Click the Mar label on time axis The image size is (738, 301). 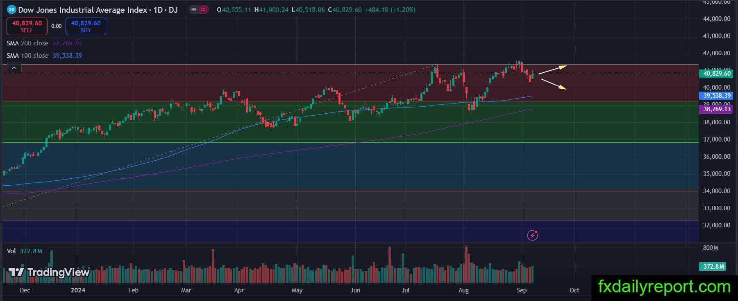186,290
